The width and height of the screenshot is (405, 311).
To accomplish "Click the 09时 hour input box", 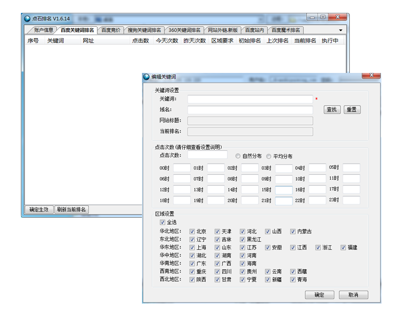I will pyautogui.click(x=283, y=179).
